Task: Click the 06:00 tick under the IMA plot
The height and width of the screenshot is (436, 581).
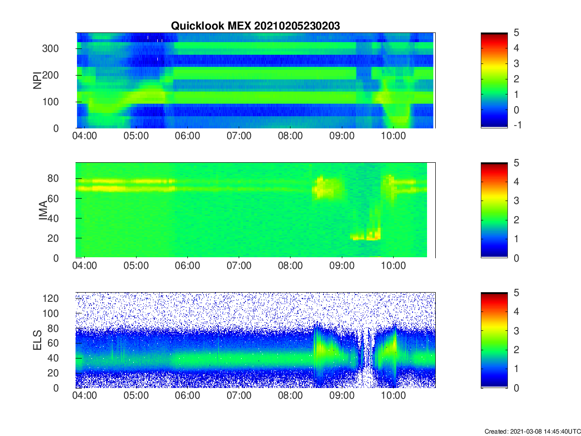Action: point(187,266)
